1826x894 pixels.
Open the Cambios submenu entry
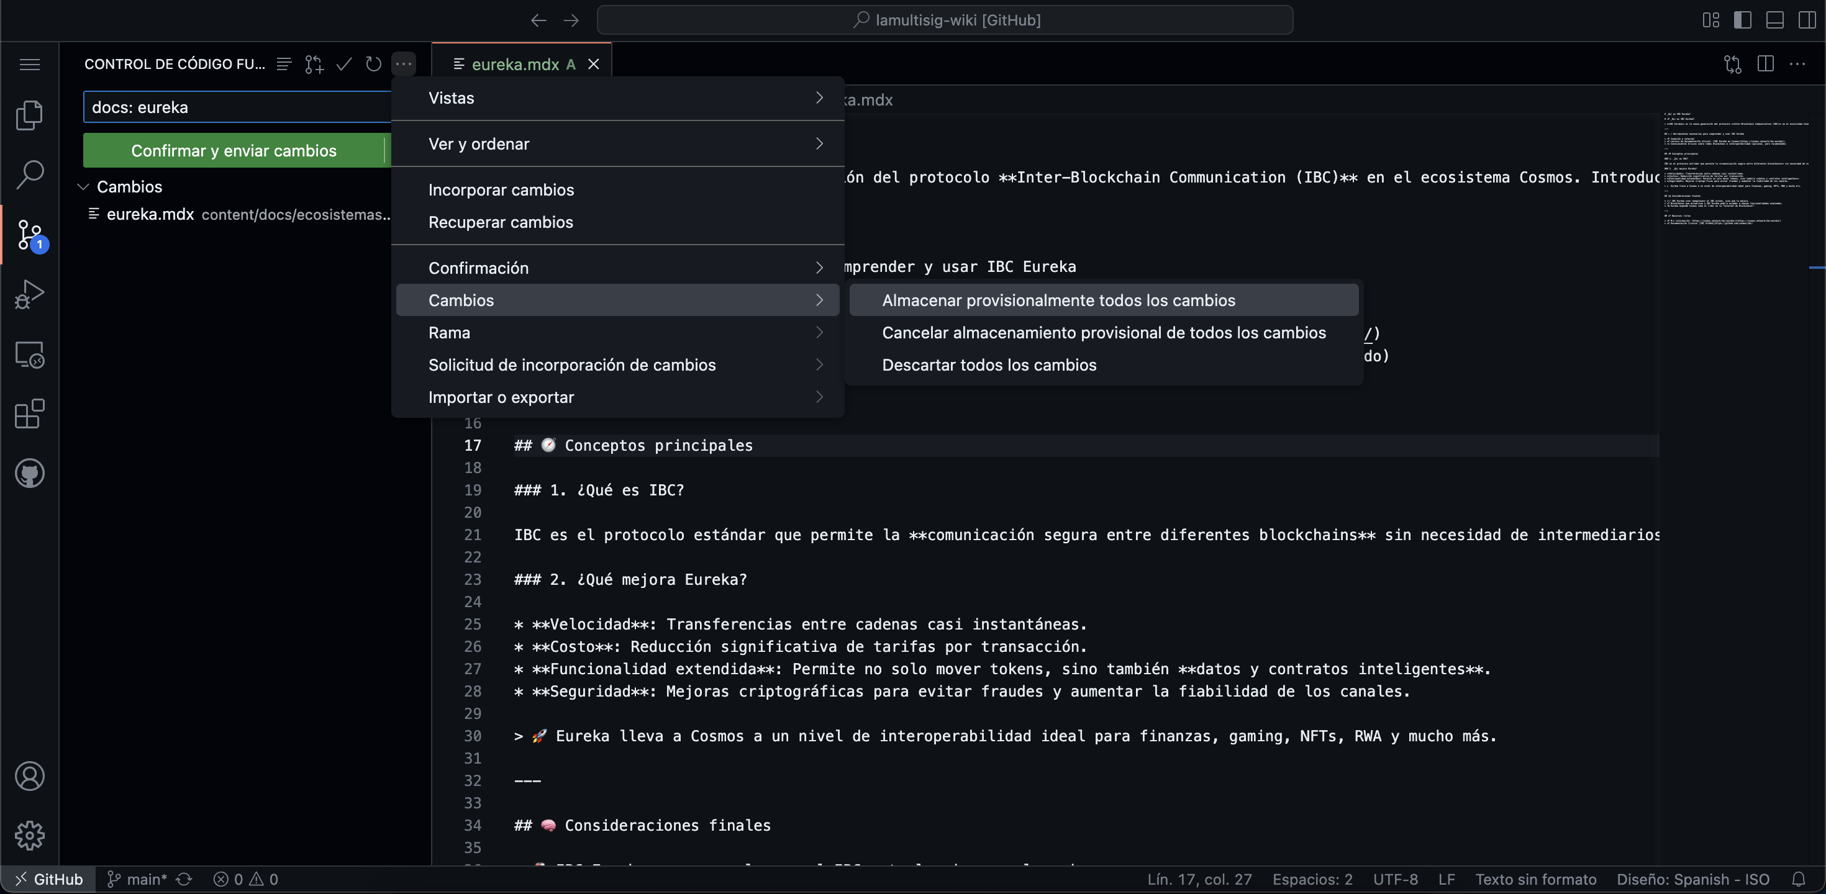coord(617,300)
